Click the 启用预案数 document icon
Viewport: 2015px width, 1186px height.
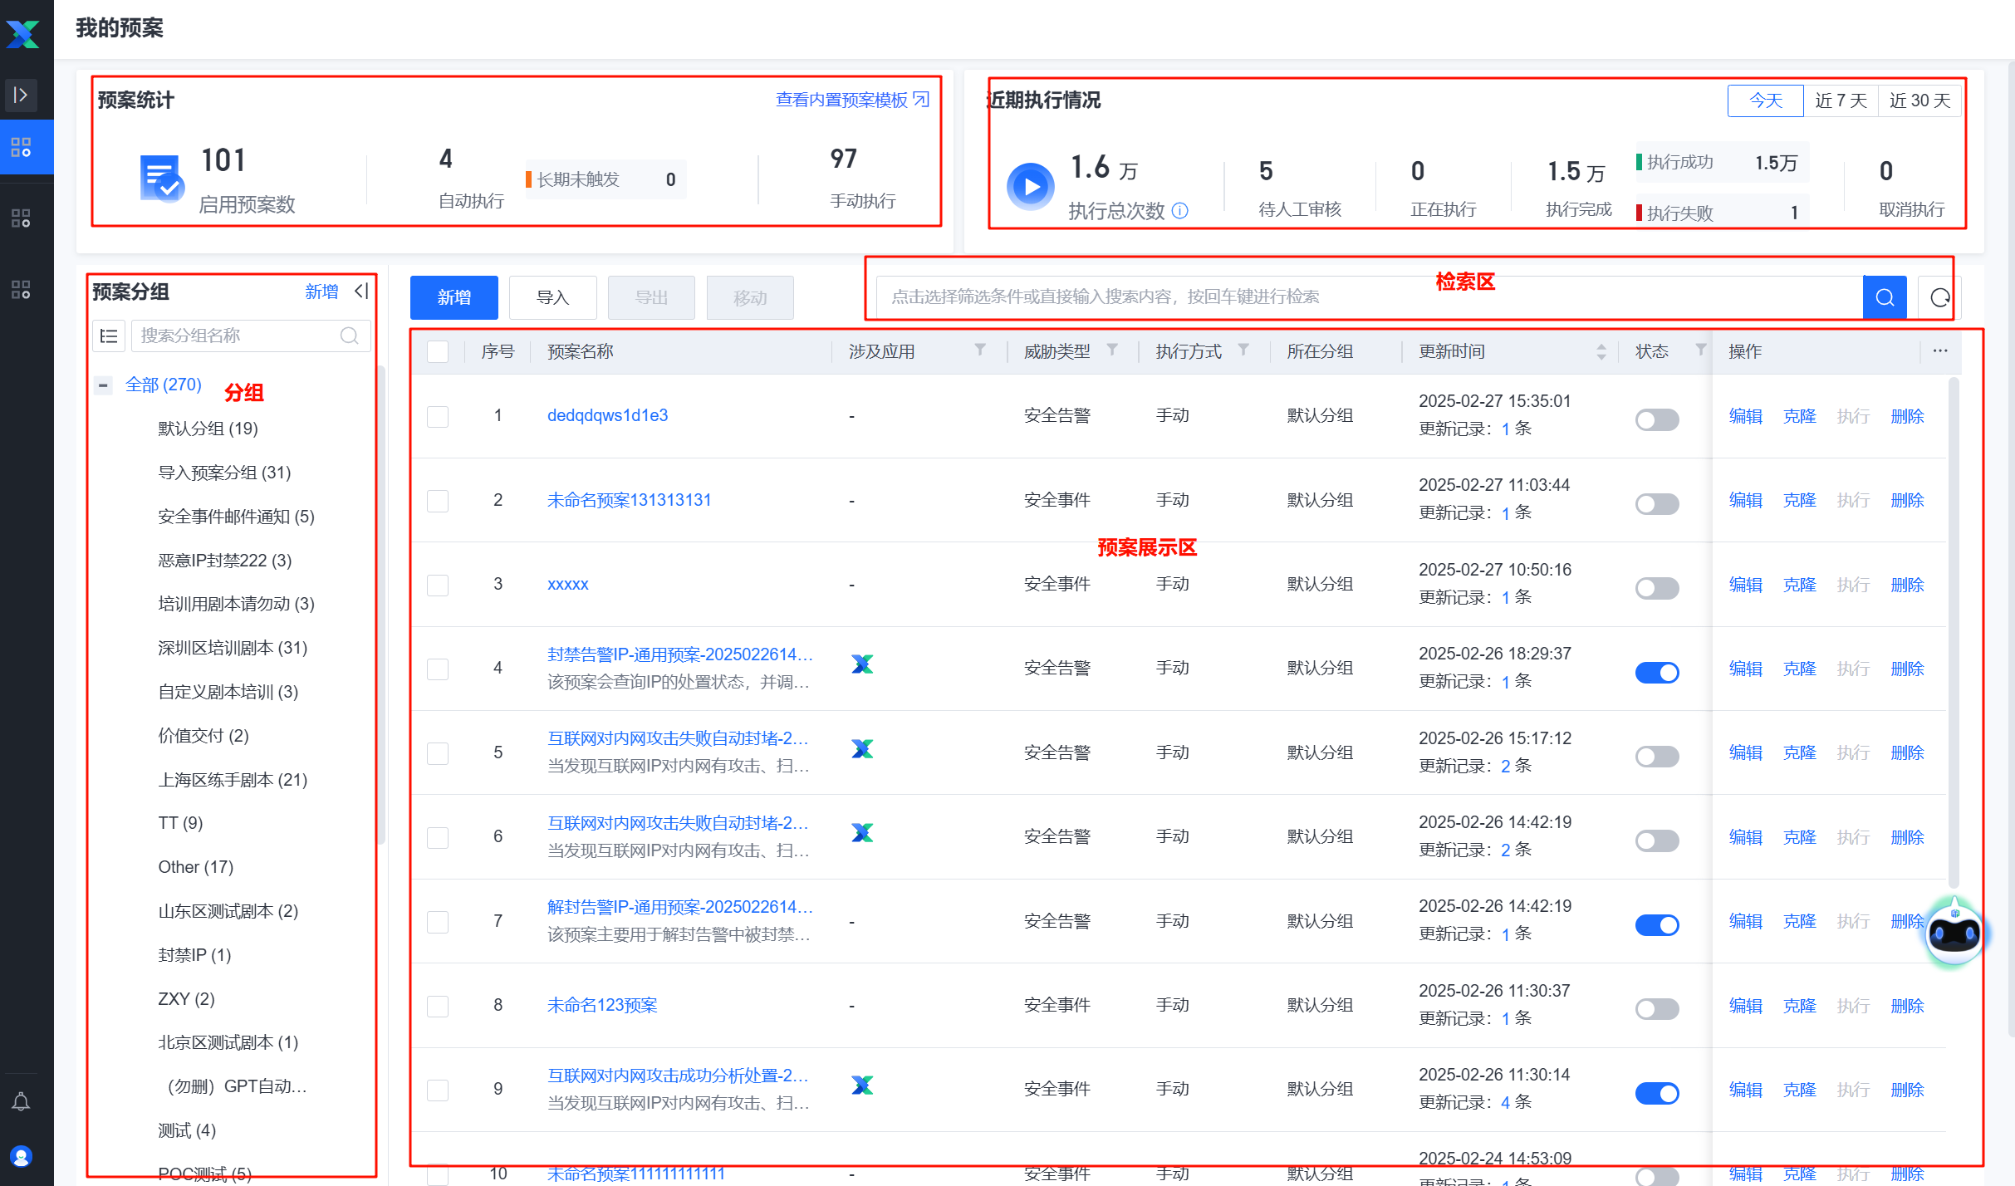click(x=162, y=178)
